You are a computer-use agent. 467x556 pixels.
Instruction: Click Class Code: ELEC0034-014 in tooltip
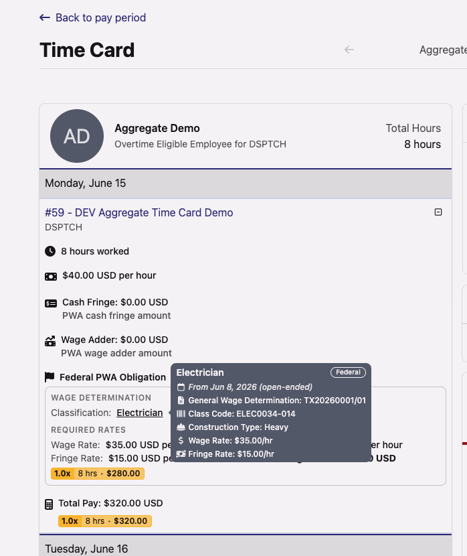[x=242, y=414]
